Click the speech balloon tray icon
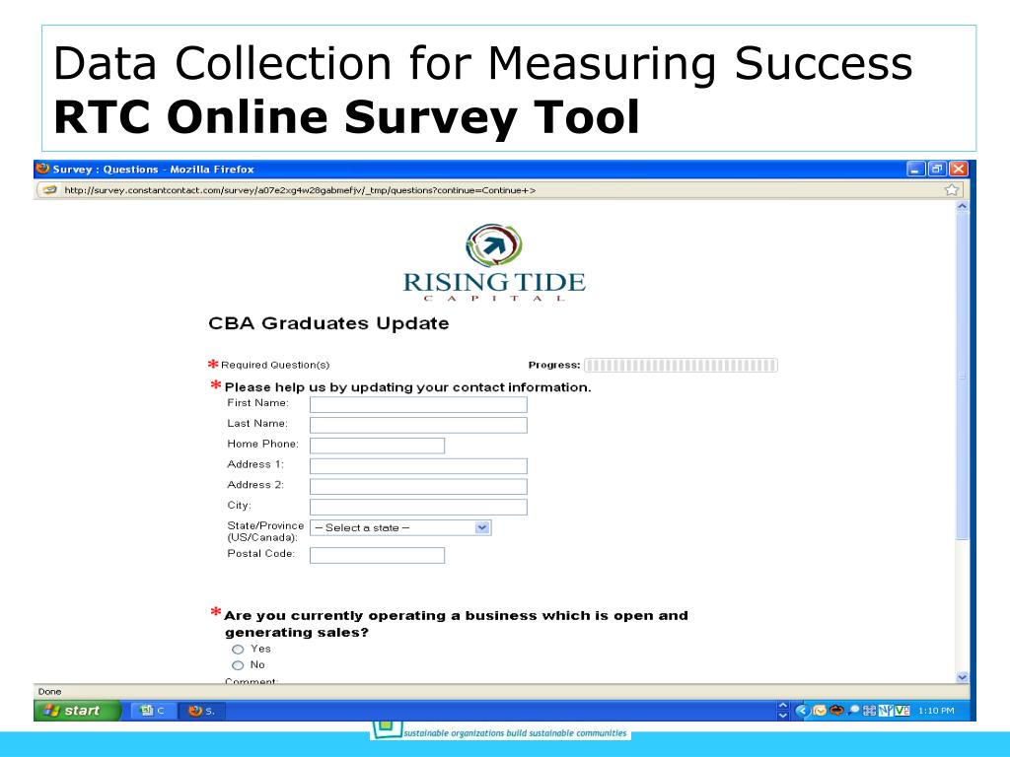Viewport: 1010px width, 757px height. tap(853, 711)
